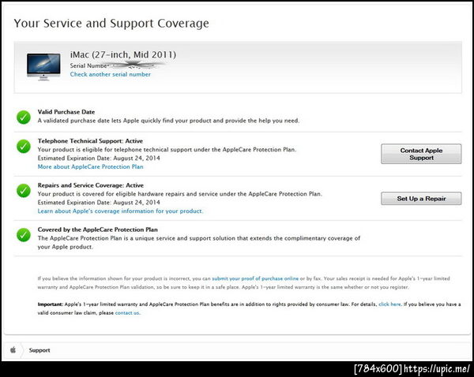Click the green checkmark beside Covered by AppleCare
This screenshot has width=474, height=377.
[23, 235]
